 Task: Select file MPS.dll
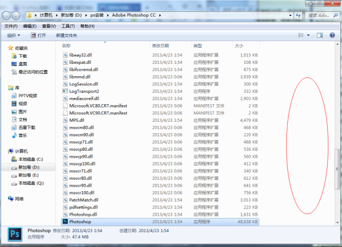(x=160, y=120)
